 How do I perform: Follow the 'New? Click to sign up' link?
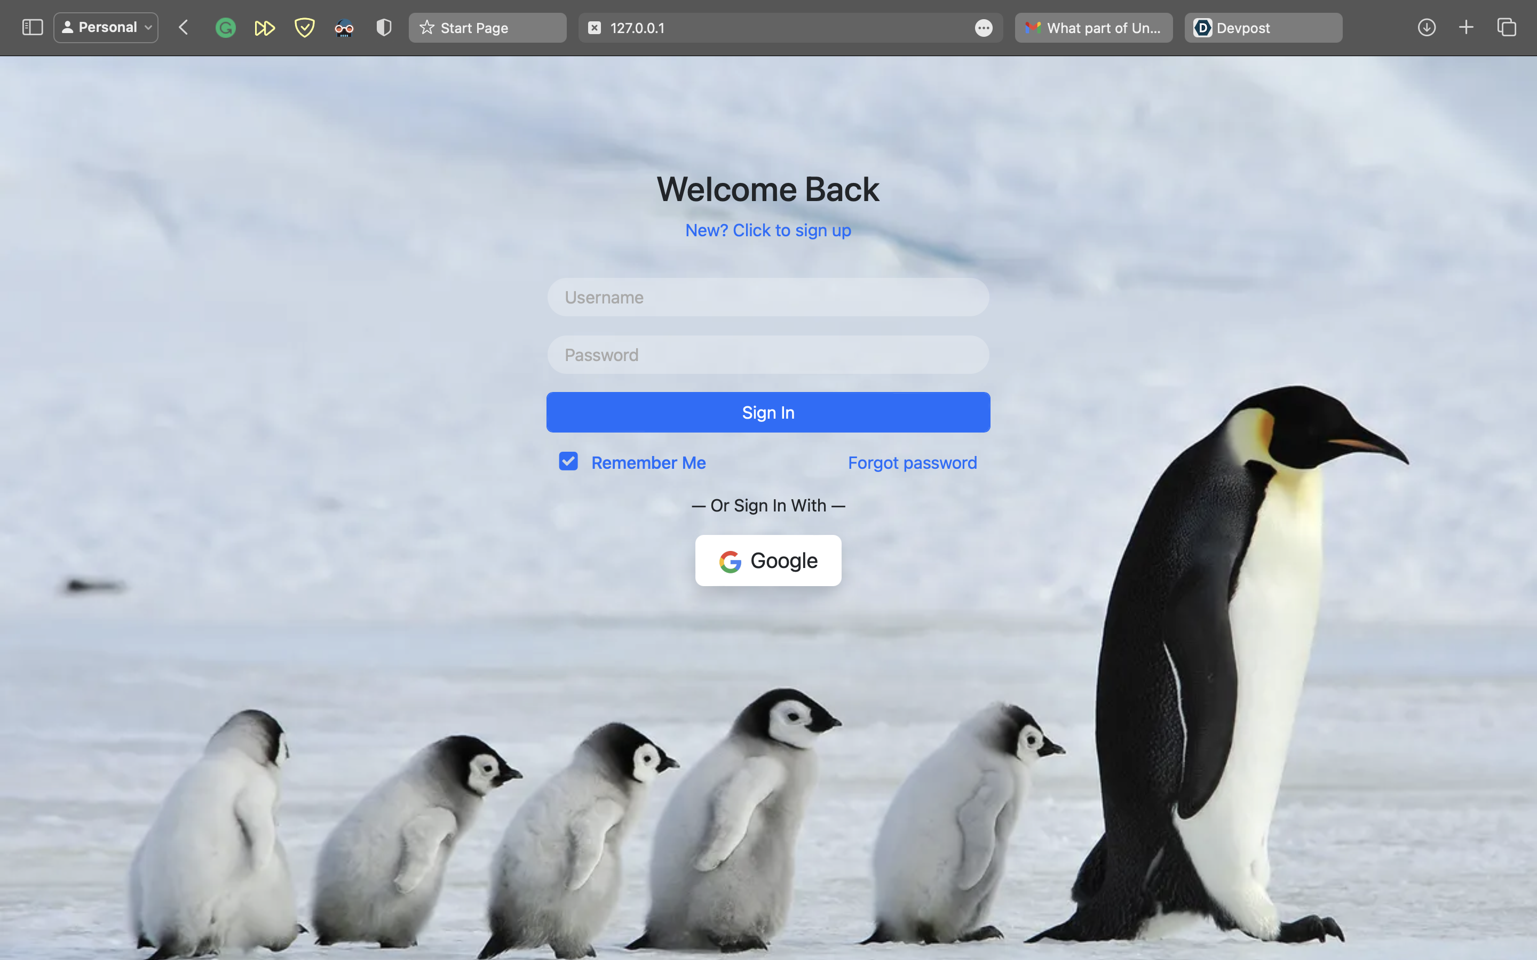pos(768,230)
